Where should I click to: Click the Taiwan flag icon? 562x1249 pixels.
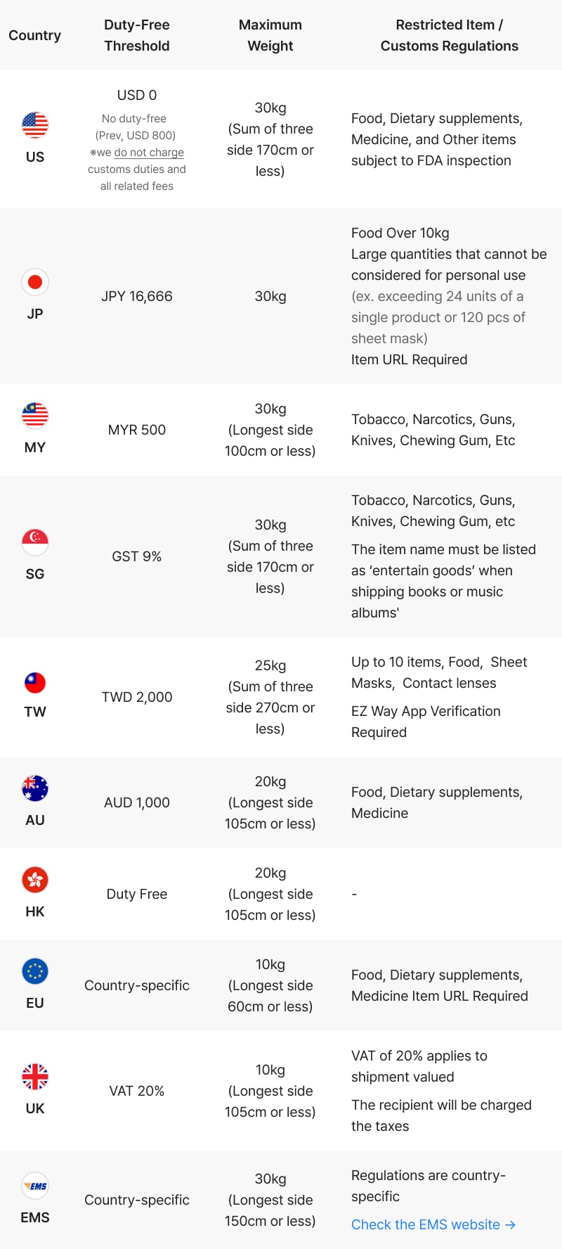click(x=35, y=683)
